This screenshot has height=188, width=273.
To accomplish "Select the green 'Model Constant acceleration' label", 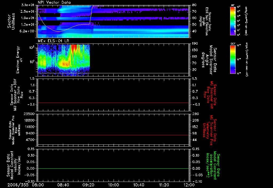I will coord(213,165).
